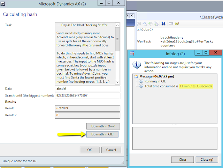Click the empty detail pane below Infolog messages
This screenshot has width=223, height=168.
click(x=175, y=138)
